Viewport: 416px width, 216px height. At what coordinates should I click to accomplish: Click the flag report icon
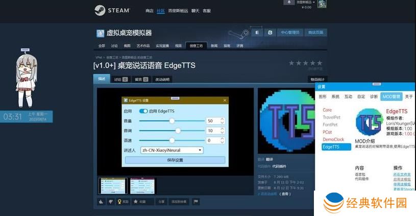click(195, 202)
